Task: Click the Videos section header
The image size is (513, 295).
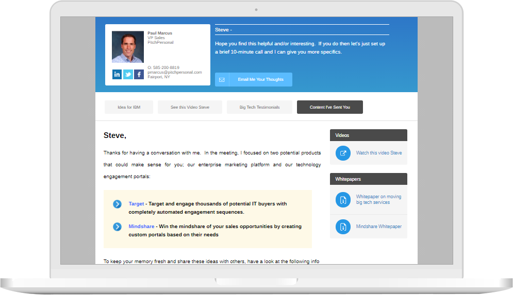Action: (369, 135)
